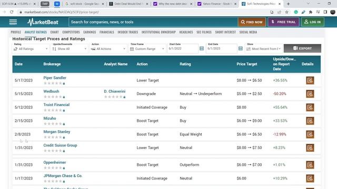The height and width of the screenshot is (189, 337).
Task: Open the browser tab search chevron
Action: pyautogui.click(x=308, y=4)
